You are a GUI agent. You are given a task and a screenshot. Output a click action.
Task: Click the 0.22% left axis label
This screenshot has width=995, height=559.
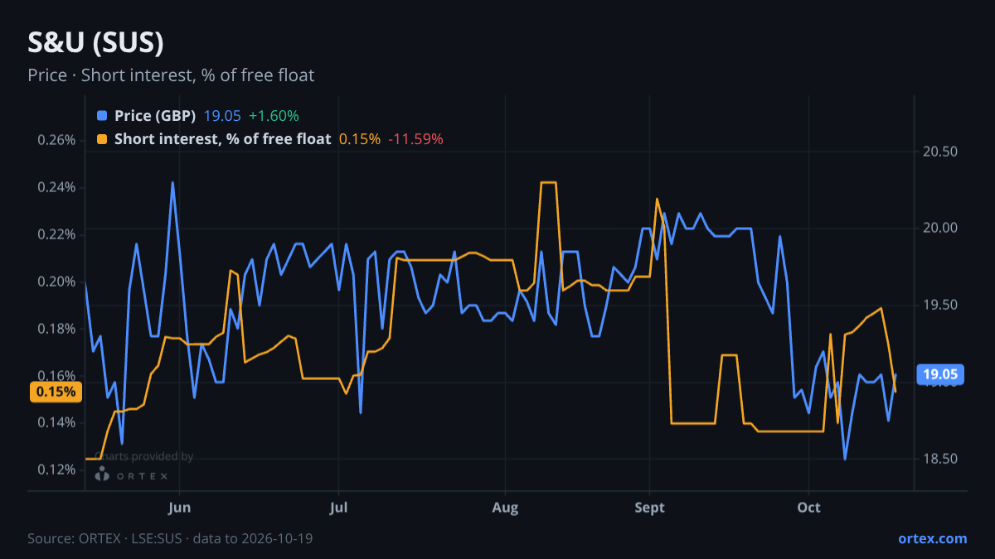click(56, 234)
